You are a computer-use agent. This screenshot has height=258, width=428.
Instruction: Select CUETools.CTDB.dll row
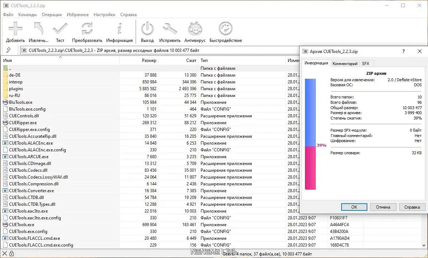(150, 198)
